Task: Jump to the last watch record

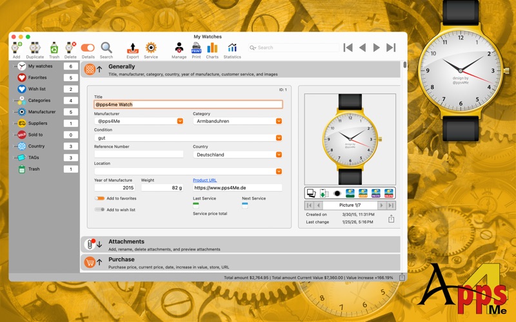Action: tap(391, 48)
